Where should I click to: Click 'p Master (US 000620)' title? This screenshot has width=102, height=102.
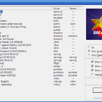tap(11, 42)
